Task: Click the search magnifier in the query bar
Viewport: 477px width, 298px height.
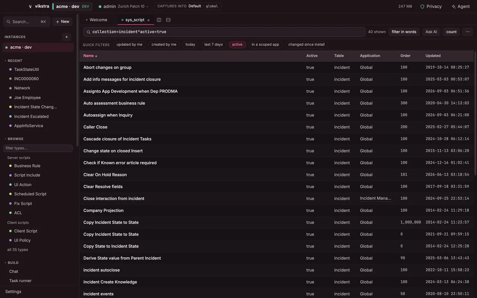Action: [89, 32]
